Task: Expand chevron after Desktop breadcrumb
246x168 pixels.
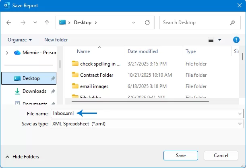Action: [x=96, y=23]
